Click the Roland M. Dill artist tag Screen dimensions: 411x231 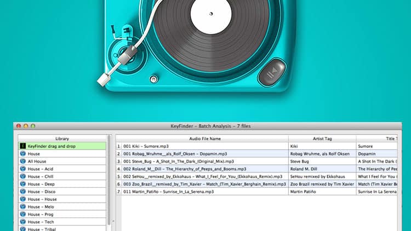tap(322, 169)
